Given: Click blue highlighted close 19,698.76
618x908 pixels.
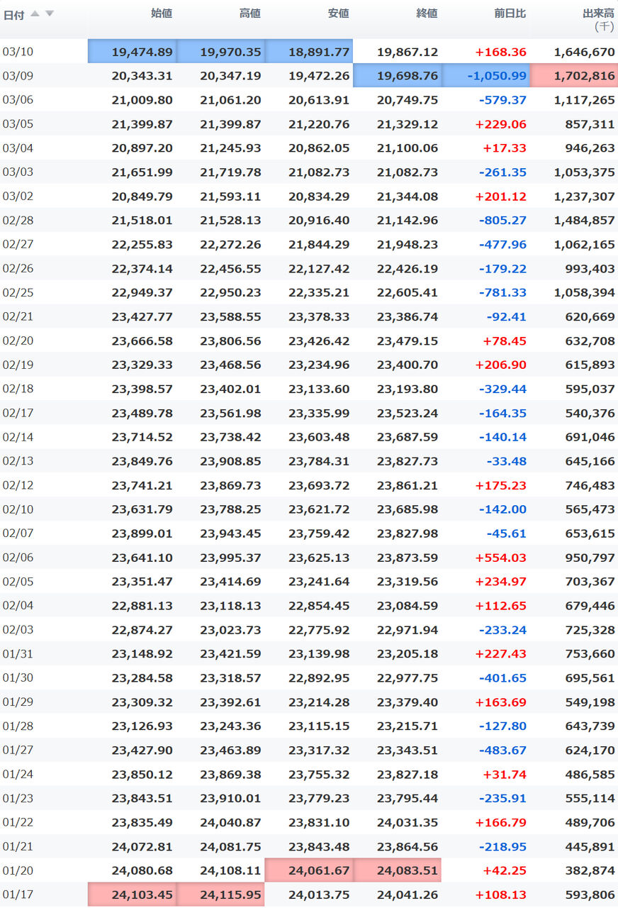Looking at the screenshot, I should coord(397,76).
